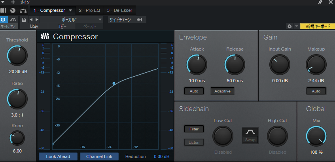
Task: Toggle the Channel Link button
Action: point(99,156)
